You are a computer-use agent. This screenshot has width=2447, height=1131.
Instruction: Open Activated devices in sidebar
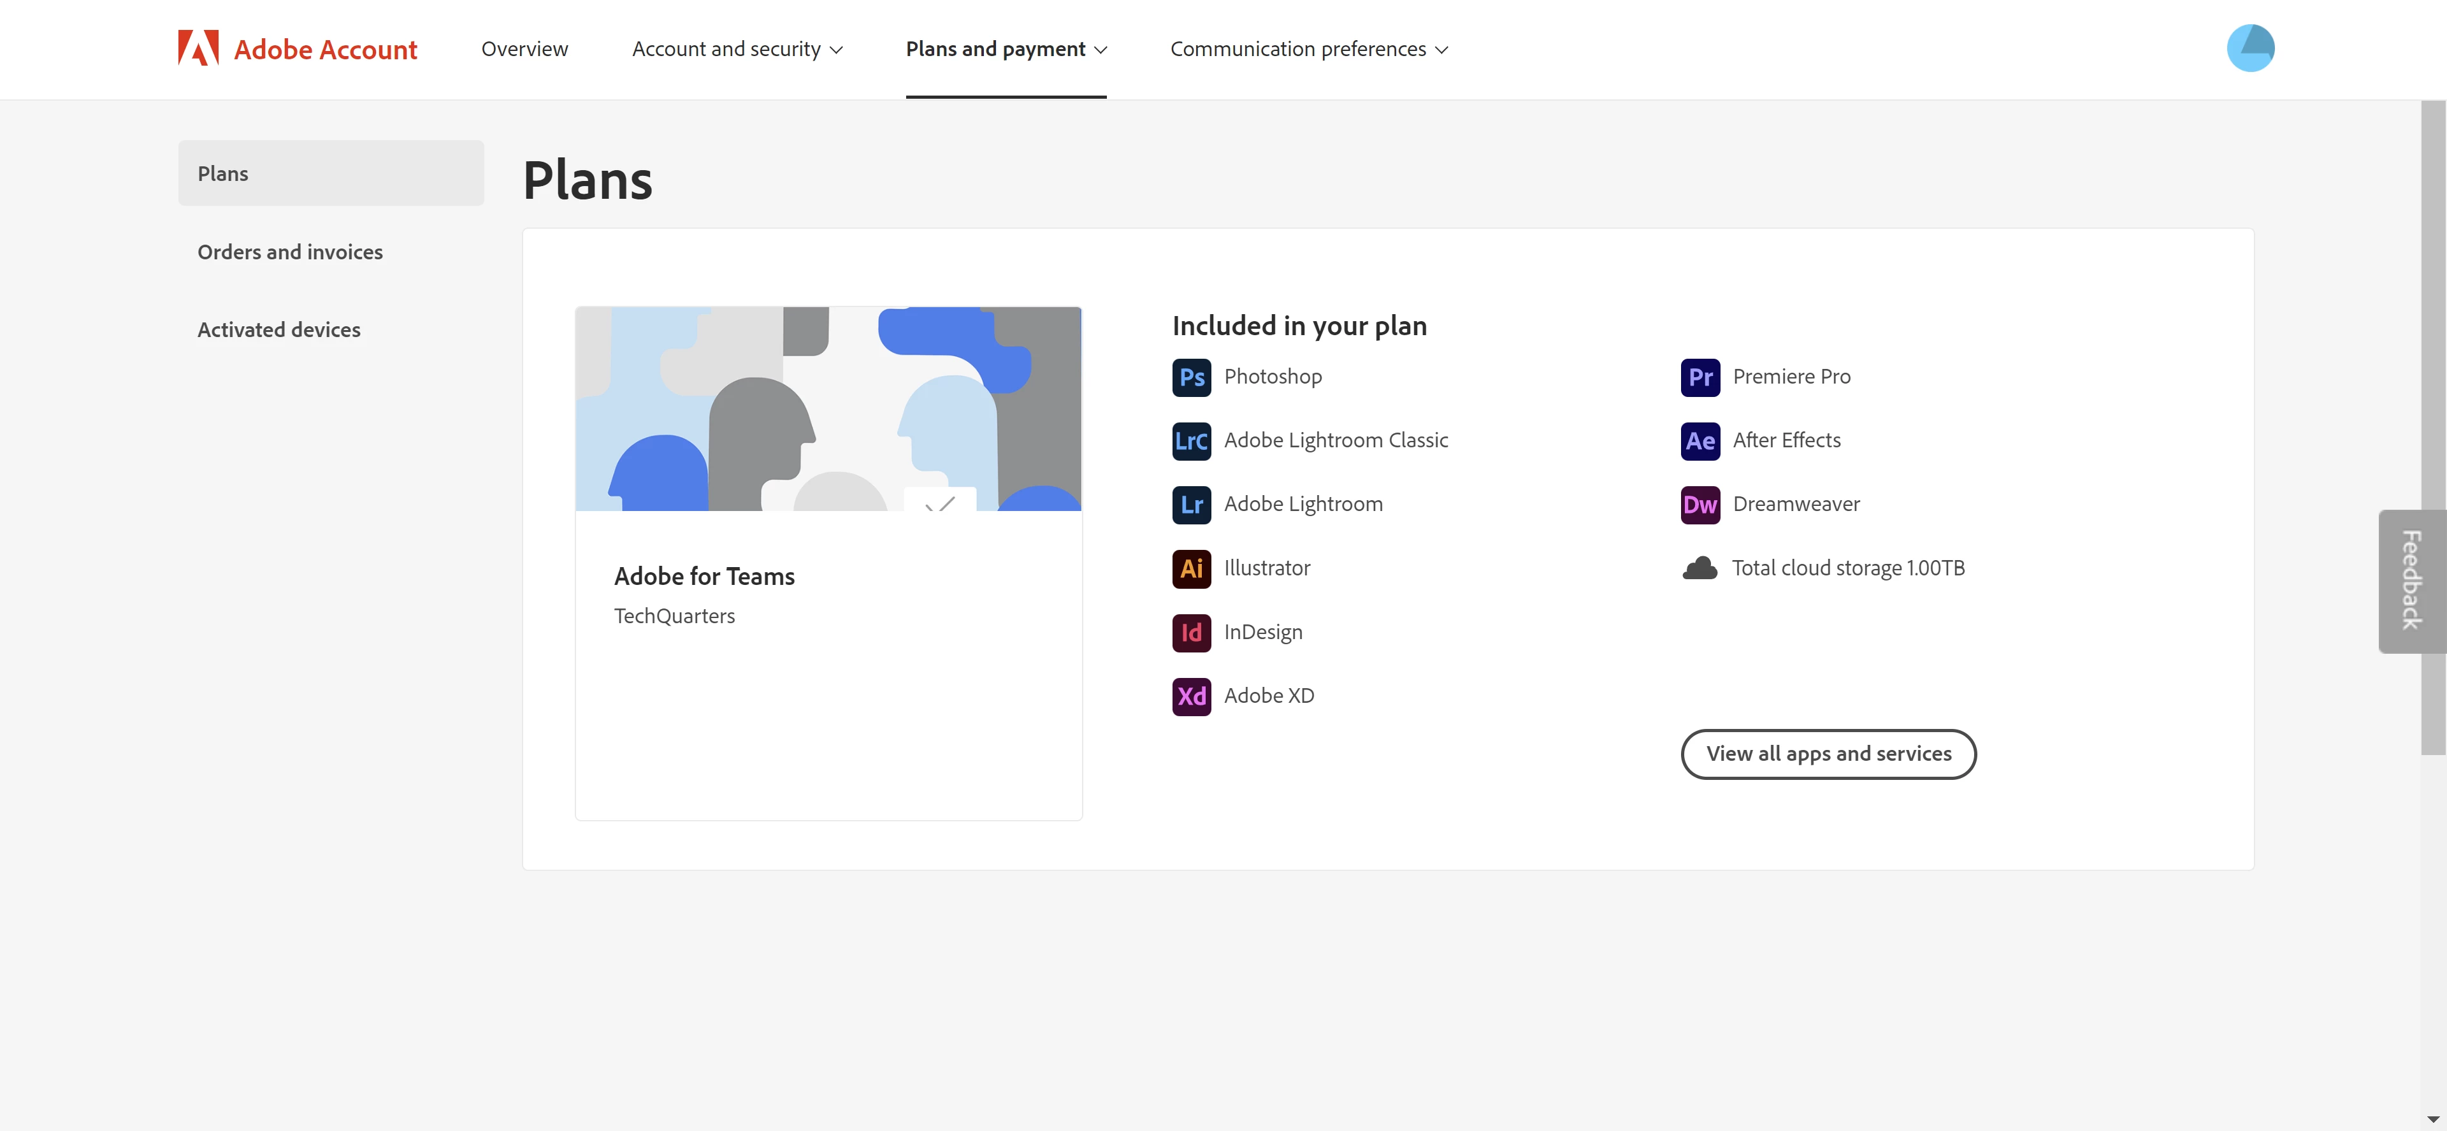pyautogui.click(x=278, y=329)
